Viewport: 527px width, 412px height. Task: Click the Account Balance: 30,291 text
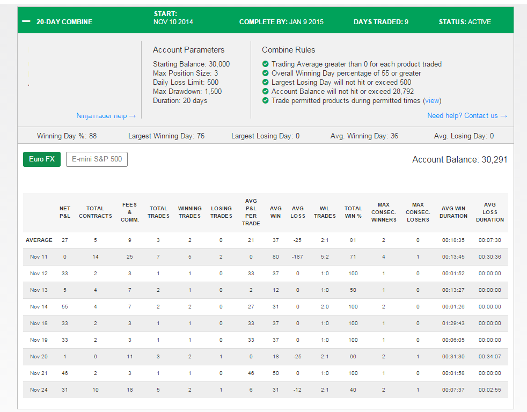460,160
